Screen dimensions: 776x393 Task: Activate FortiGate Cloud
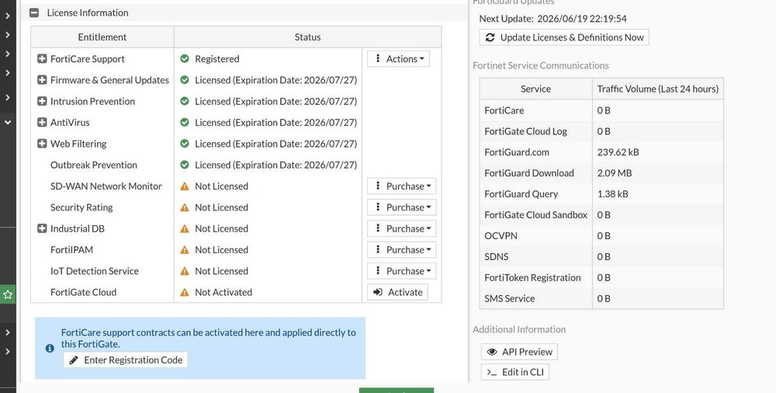point(397,292)
